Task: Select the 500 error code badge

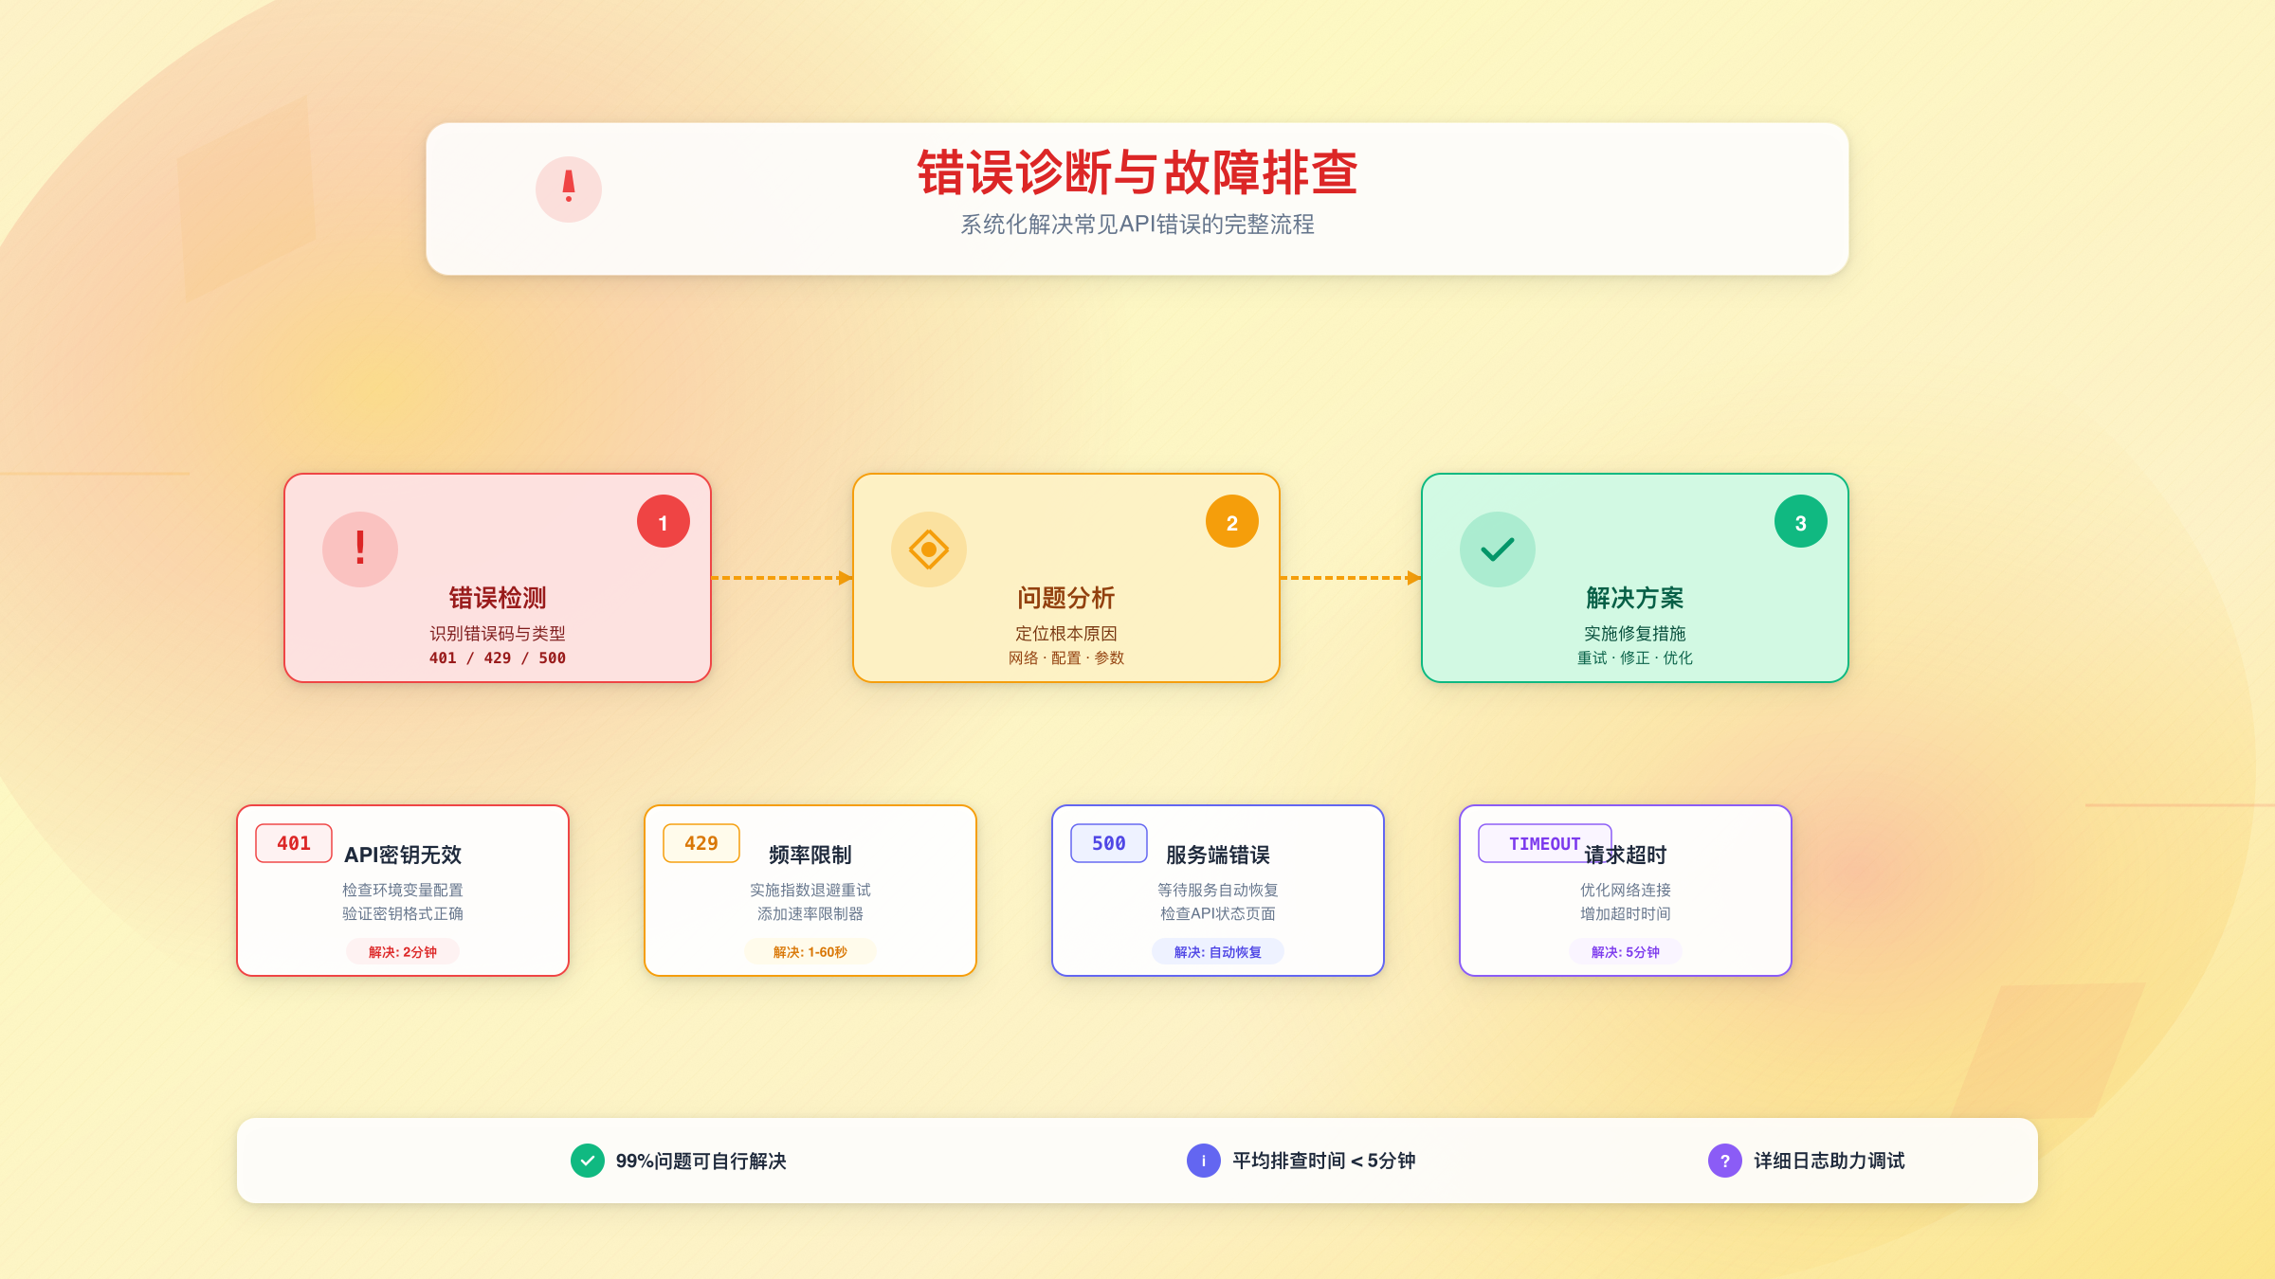Action: click(1108, 842)
